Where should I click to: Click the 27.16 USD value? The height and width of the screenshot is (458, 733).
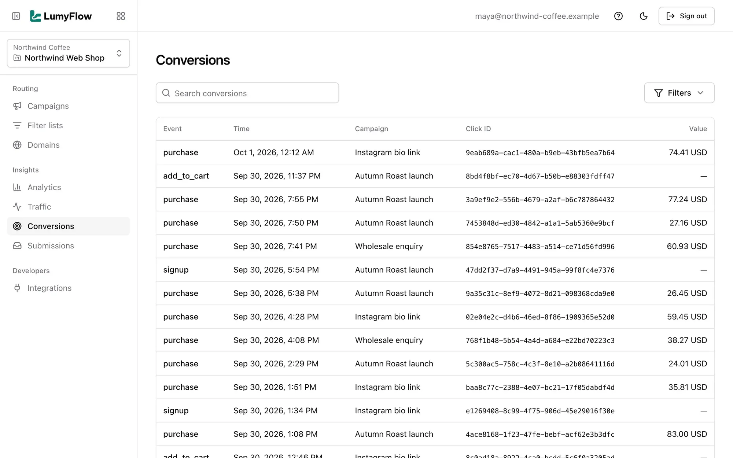click(688, 223)
